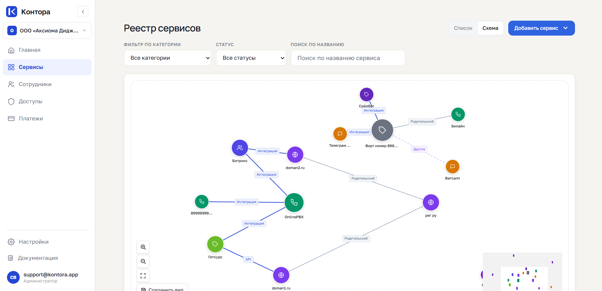The width and height of the screenshot is (602, 291).
Task: Open the Все статусы dropdown
Action: [251, 58]
